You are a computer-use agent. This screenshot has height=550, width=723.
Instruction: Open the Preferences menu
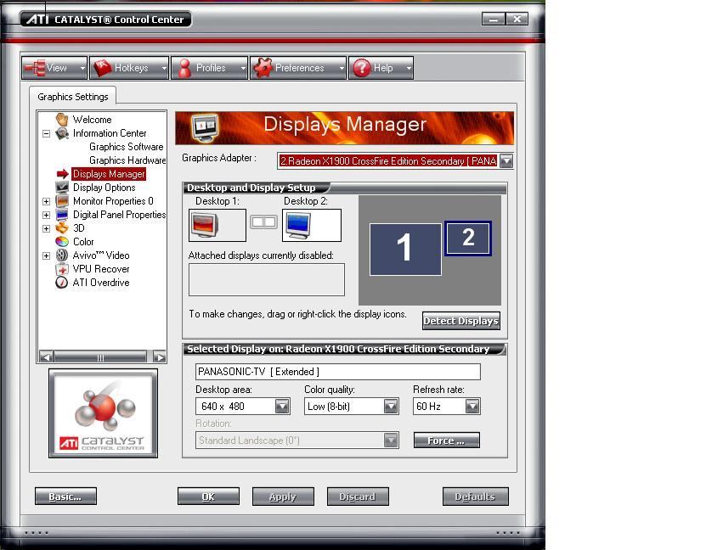click(298, 68)
